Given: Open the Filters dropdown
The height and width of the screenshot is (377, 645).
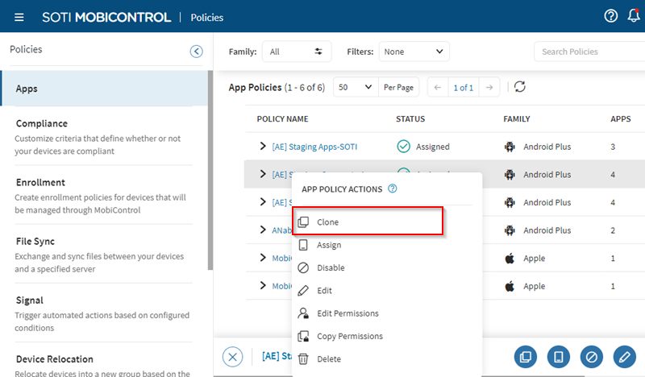Looking at the screenshot, I should click(414, 52).
